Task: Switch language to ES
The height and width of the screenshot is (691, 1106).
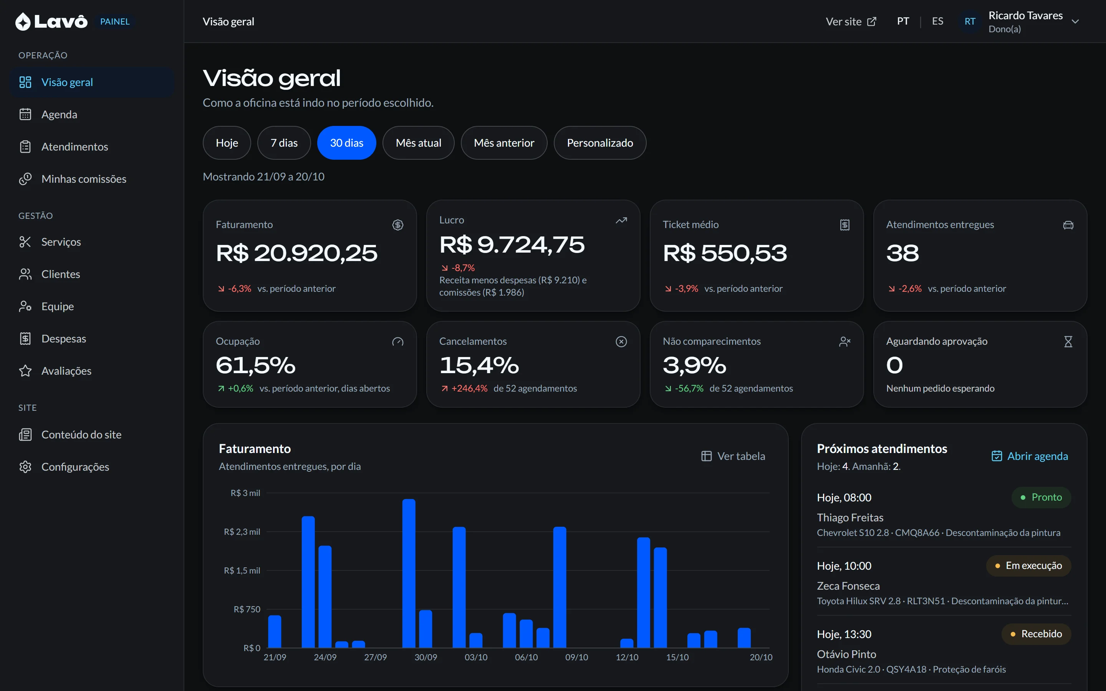Action: pos(937,21)
